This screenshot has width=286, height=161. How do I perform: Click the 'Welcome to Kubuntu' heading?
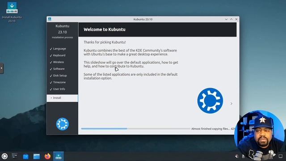click(105, 30)
